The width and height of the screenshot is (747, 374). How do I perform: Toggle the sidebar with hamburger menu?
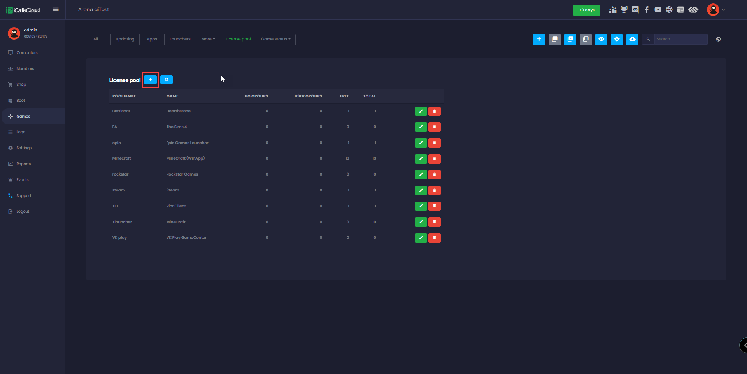(x=56, y=10)
